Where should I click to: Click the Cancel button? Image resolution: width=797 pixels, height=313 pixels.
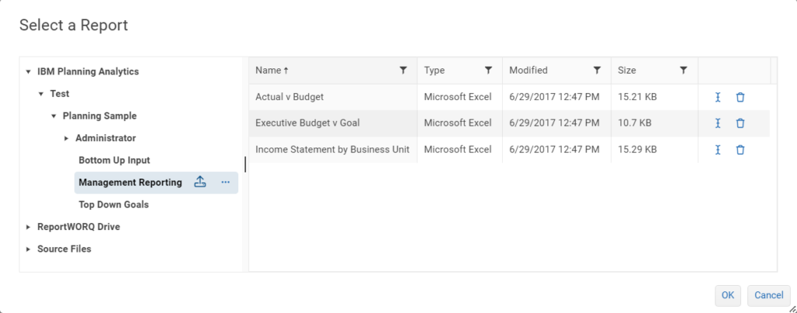coord(768,295)
